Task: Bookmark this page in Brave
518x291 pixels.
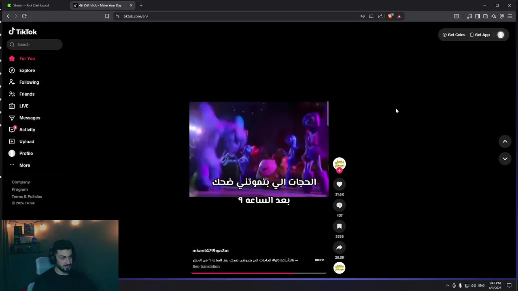Action: (107, 16)
